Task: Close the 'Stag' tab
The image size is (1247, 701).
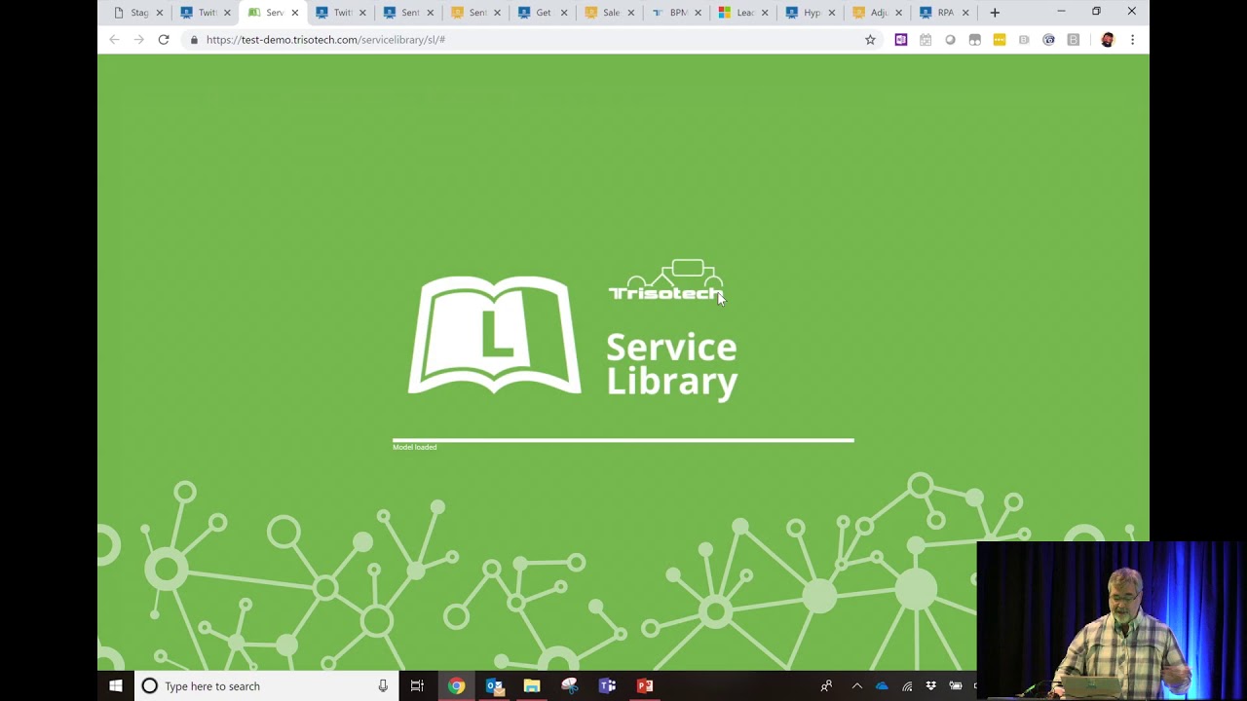Action: coord(159,13)
